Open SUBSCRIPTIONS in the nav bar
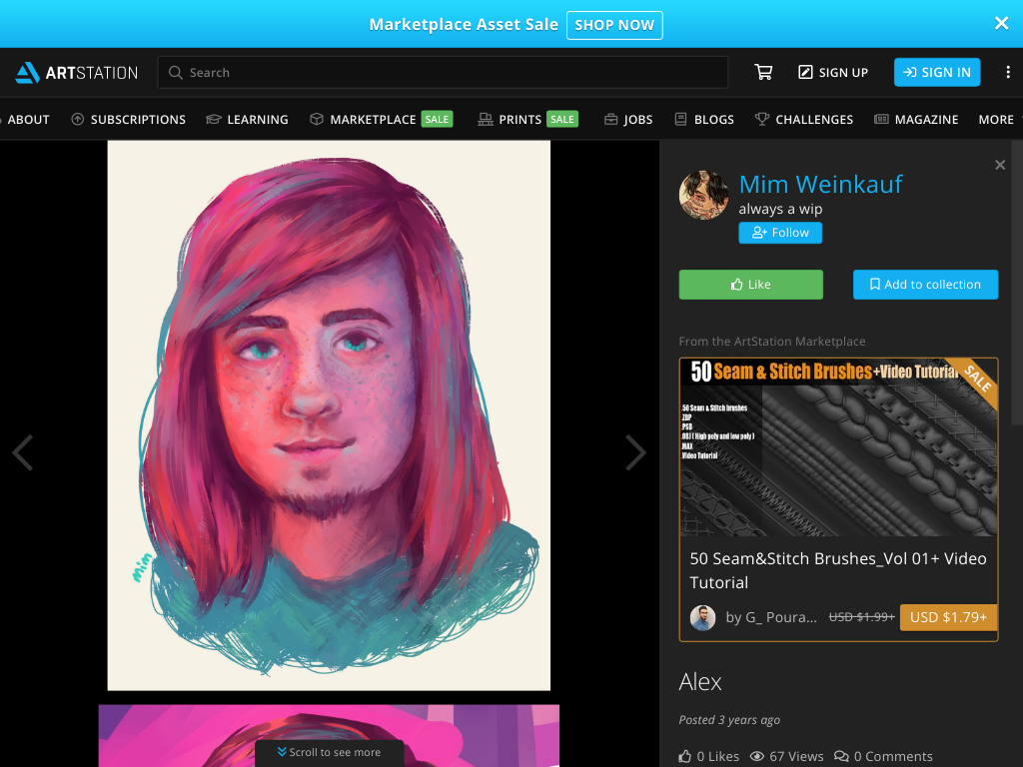This screenshot has width=1023, height=767. (x=129, y=120)
